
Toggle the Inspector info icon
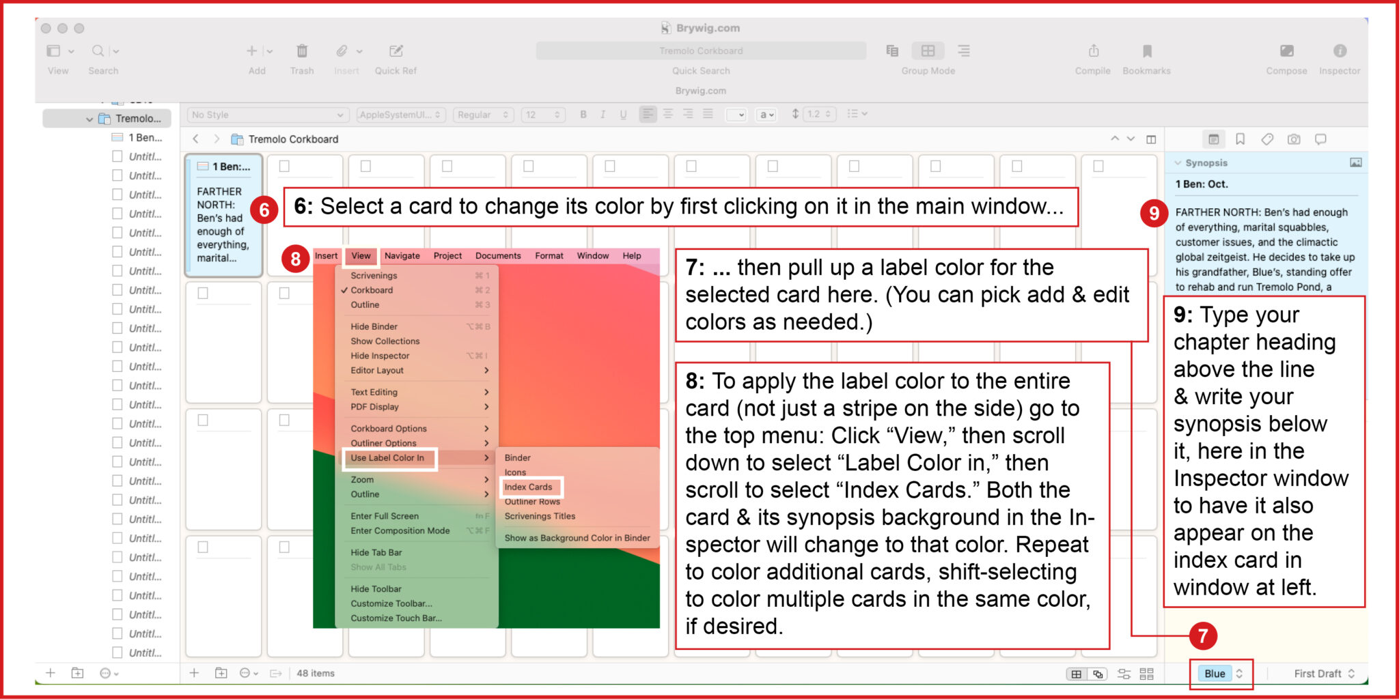tap(1340, 51)
